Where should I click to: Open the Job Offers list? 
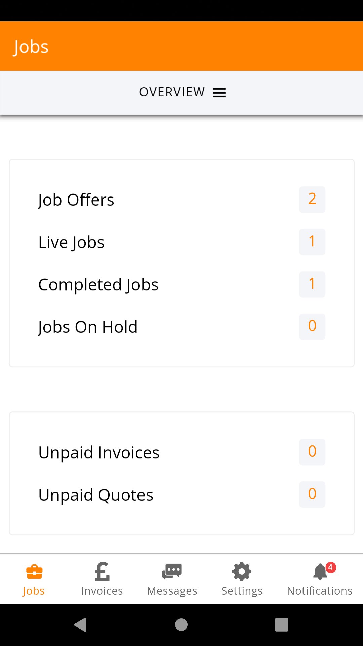tap(76, 200)
